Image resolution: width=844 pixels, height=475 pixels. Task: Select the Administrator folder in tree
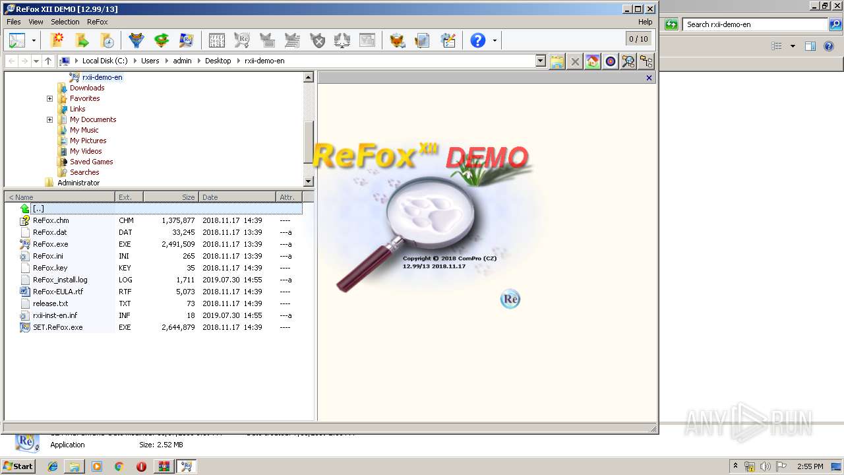coord(78,183)
